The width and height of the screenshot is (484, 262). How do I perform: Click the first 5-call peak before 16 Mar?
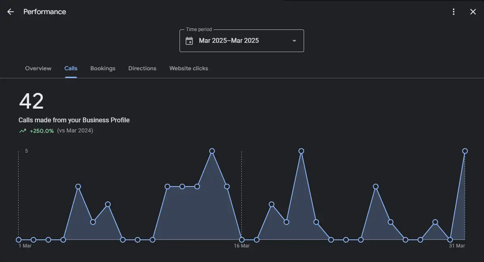212,151
